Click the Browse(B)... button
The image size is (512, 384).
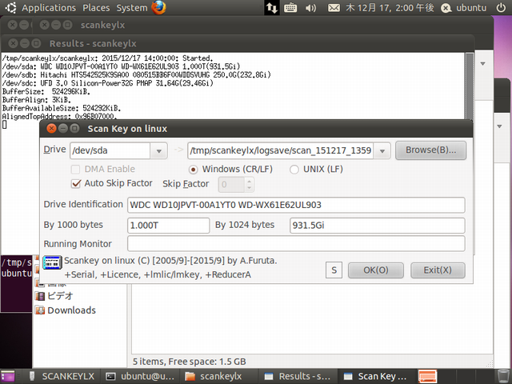(430, 150)
